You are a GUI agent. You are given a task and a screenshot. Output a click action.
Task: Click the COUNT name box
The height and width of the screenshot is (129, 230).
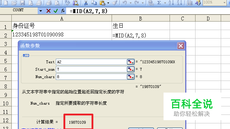point(19,11)
